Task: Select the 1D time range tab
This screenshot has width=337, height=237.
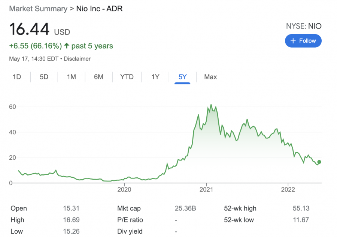Action: click(17, 77)
